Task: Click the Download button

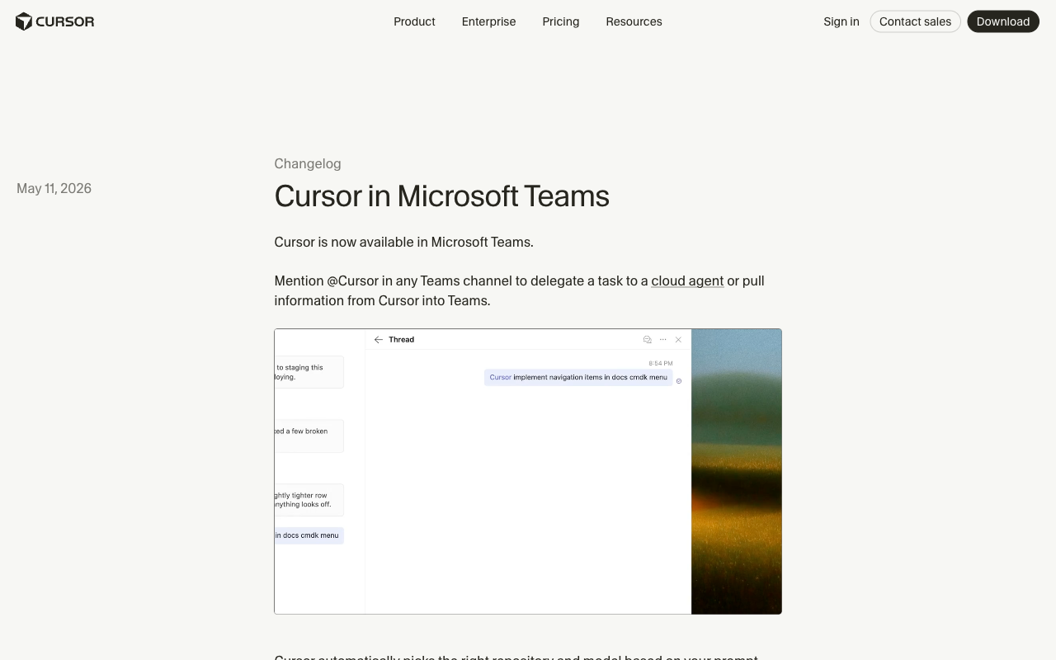Action: (x=1003, y=21)
